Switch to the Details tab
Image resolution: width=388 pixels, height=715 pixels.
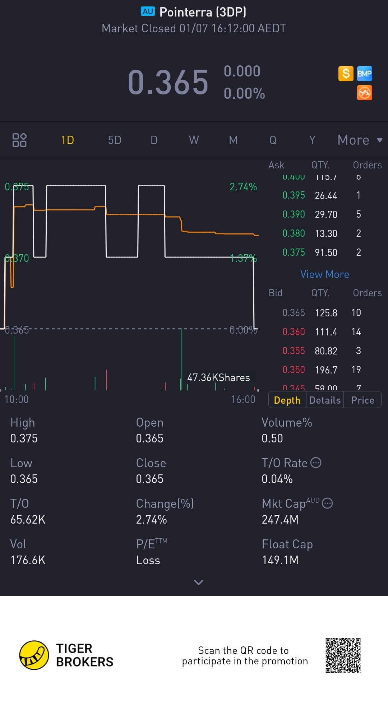tap(325, 400)
